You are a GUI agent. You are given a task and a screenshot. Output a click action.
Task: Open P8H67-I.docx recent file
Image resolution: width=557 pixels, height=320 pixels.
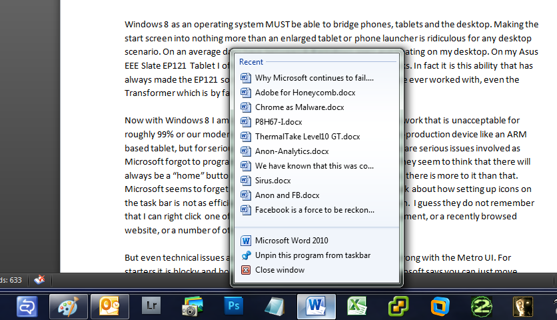coord(316,122)
